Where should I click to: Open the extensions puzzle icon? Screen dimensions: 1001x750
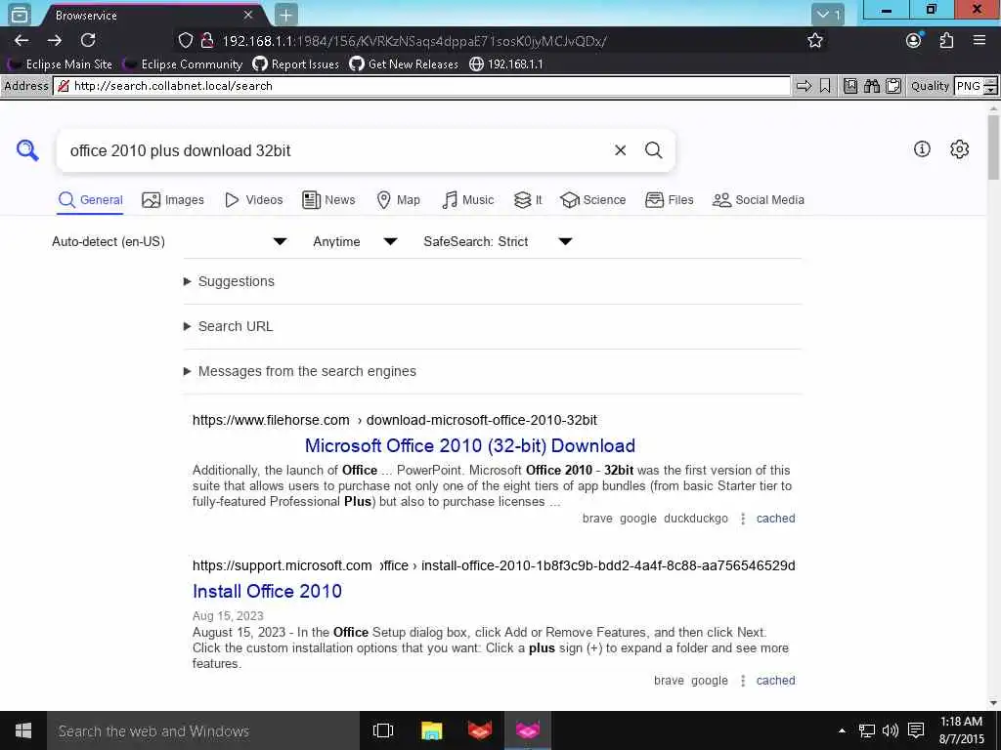click(x=946, y=40)
